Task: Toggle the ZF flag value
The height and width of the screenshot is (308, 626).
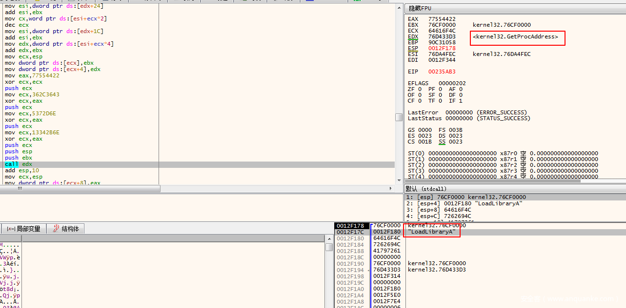Action: 421,90
